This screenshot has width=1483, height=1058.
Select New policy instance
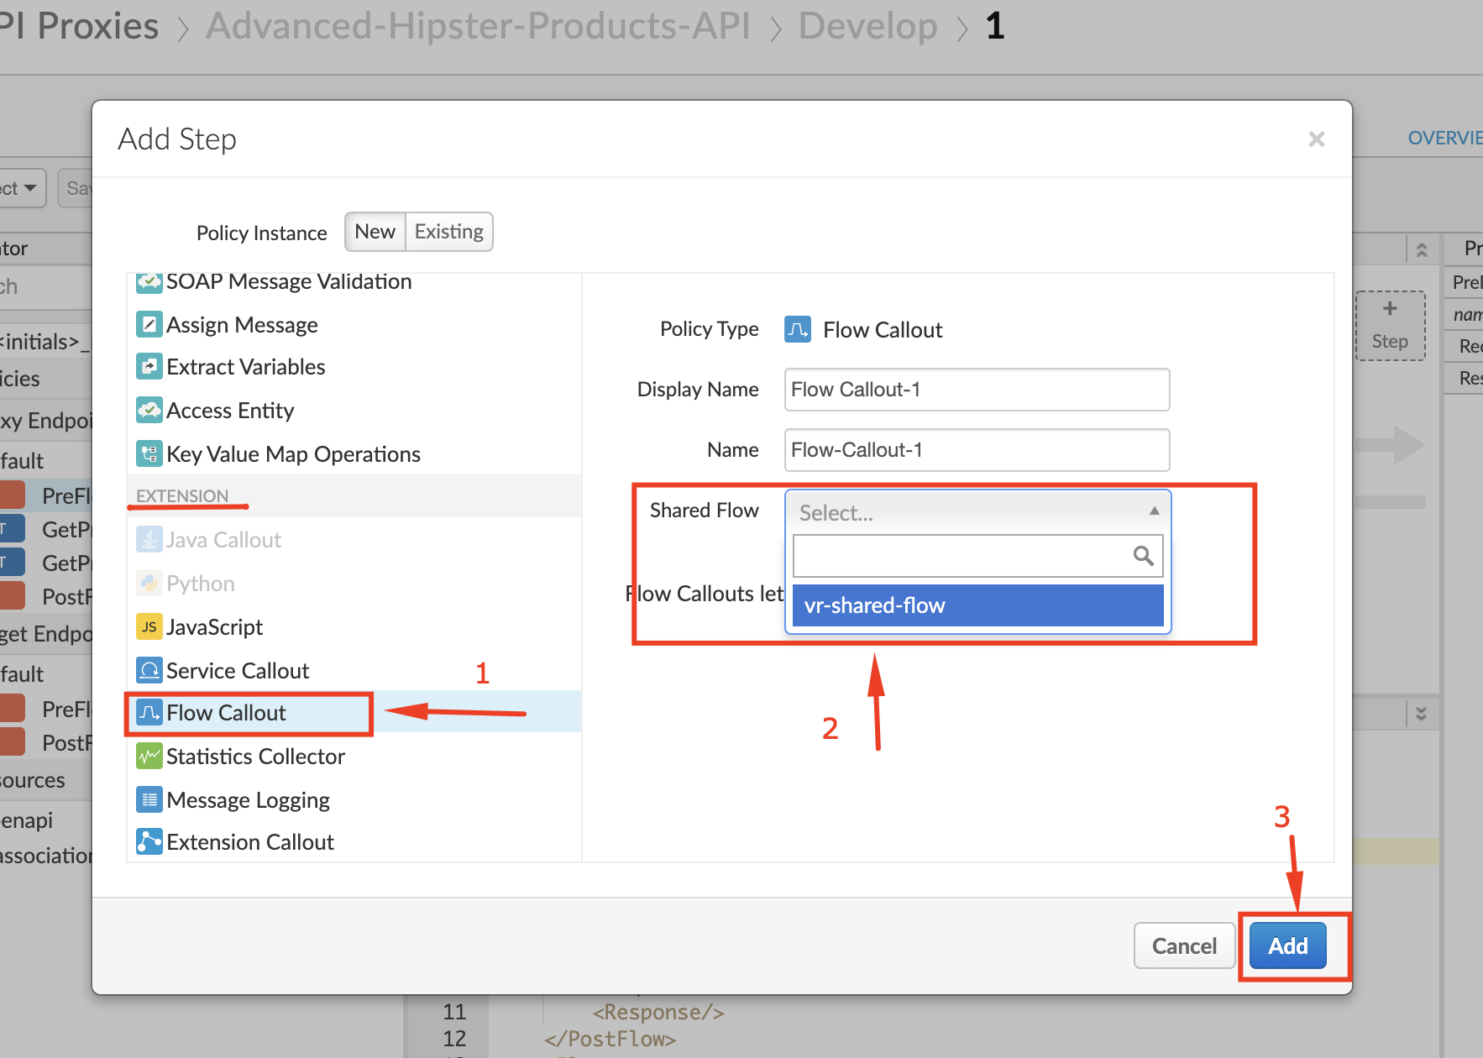[375, 232]
